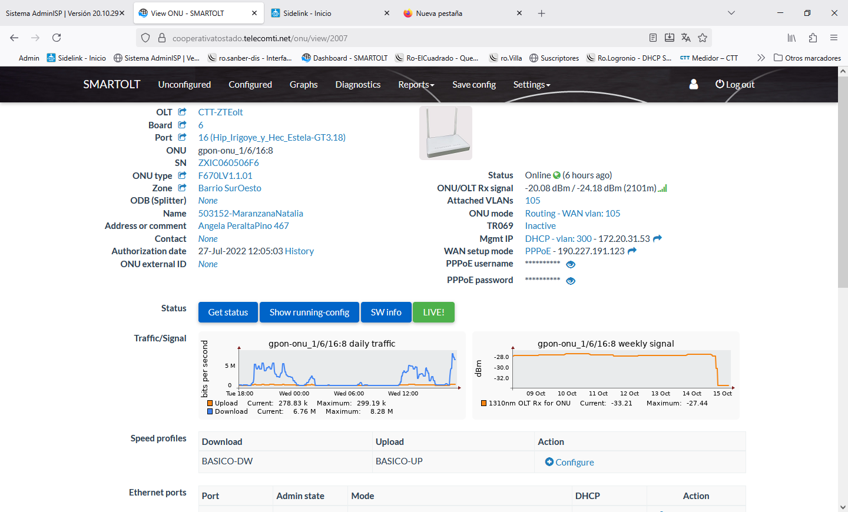Click the edit icon next to Zone
This screenshot has width=848, height=512.
pyautogui.click(x=183, y=188)
